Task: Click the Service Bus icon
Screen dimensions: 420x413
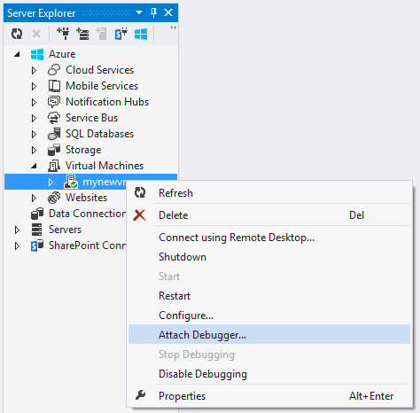Action: pyautogui.click(x=54, y=118)
